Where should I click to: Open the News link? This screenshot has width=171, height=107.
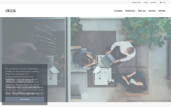coord(146,3)
